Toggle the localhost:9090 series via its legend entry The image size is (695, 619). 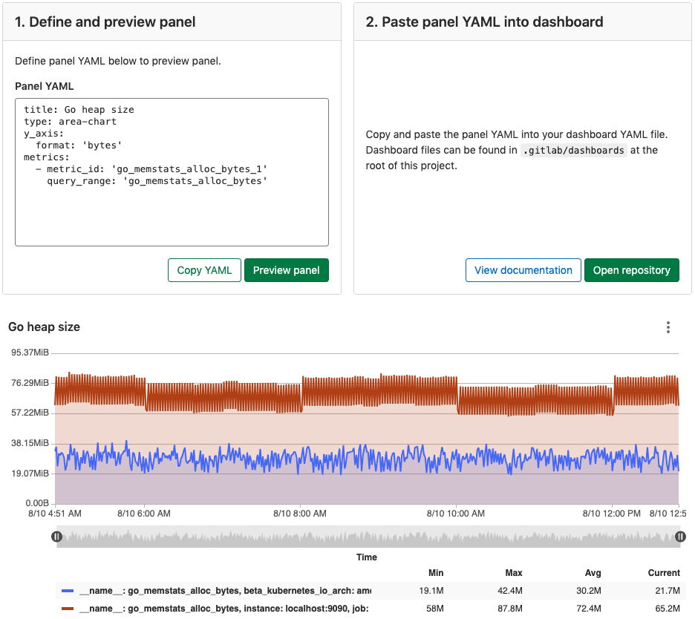tap(223, 608)
